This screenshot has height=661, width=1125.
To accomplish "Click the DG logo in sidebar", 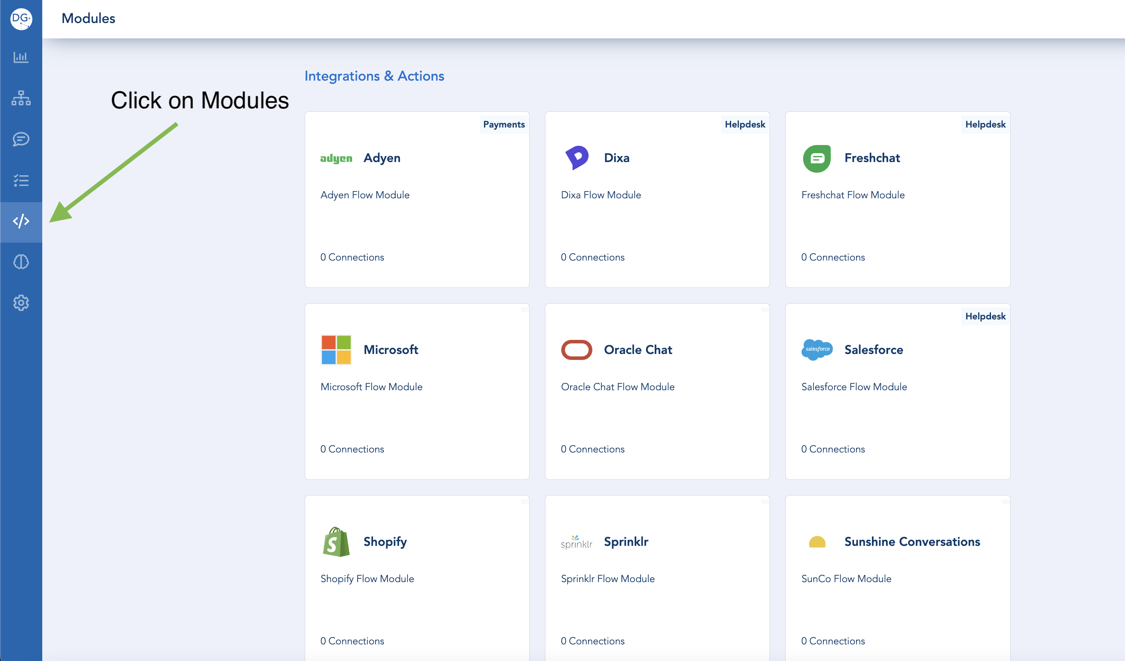I will coord(21,19).
